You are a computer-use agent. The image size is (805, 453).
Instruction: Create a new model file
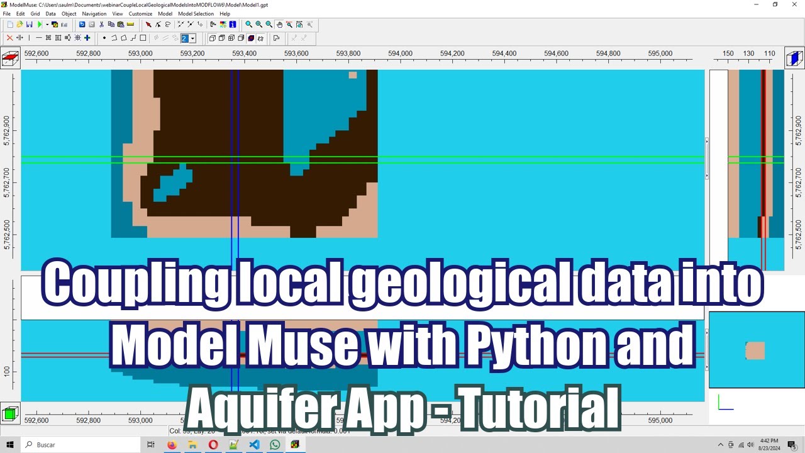pos(10,25)
